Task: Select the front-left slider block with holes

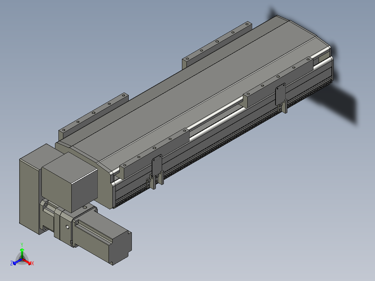Action: pos(155,153)
